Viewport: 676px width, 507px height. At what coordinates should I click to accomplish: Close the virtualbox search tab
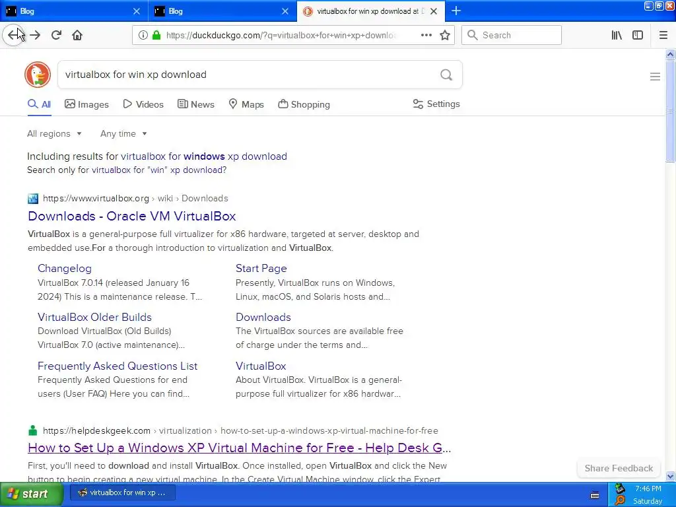click(434, 11)
